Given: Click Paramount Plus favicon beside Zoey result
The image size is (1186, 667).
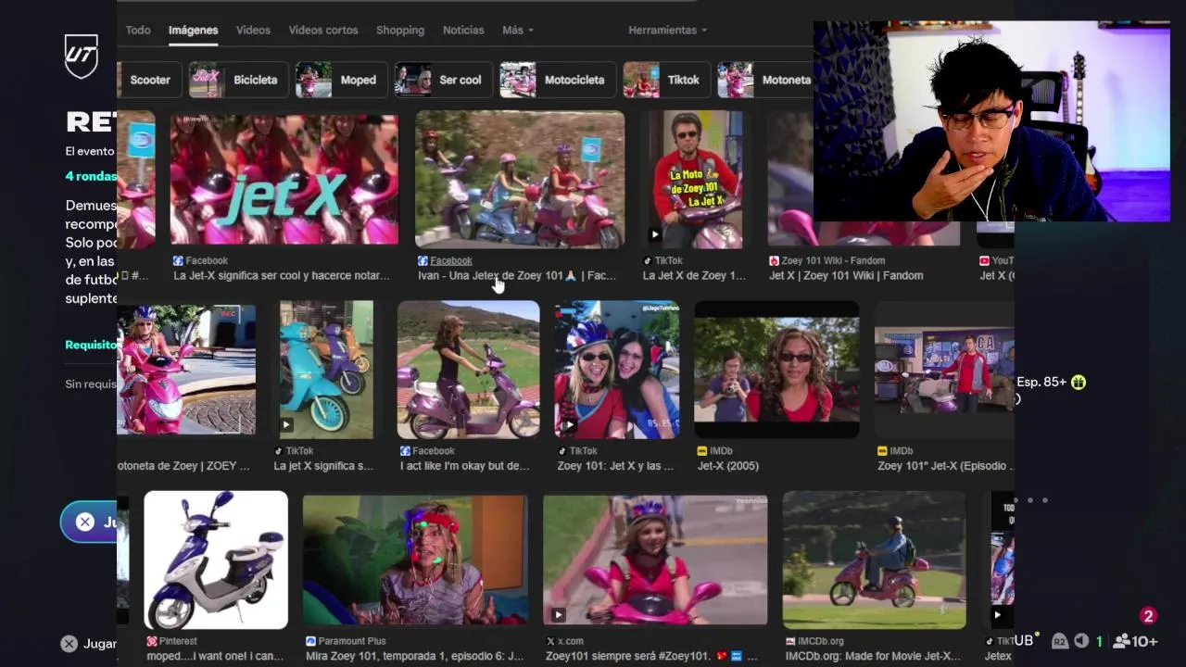Looking at the screenshot, I should [x=311, y=641].
